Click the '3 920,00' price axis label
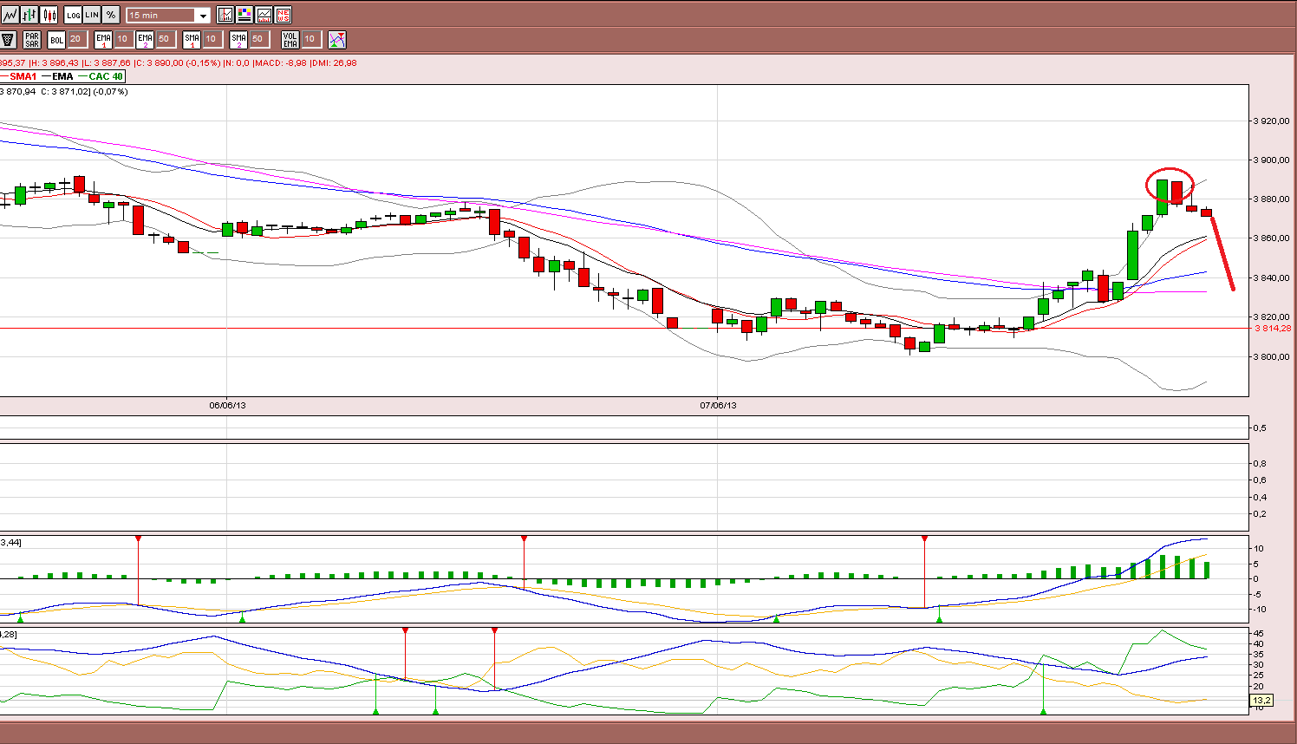The height and width of the screenshot is (744, 1297). point(1273,121)
